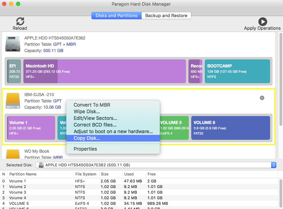Image resolution: width=283 pixels, height=209 pixels.
Task: Select the Macintosh HD partition block
Action: point(104,71)
